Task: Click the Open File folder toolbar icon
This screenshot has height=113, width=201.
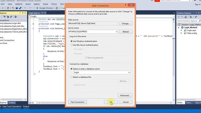Action: (13, 8)
